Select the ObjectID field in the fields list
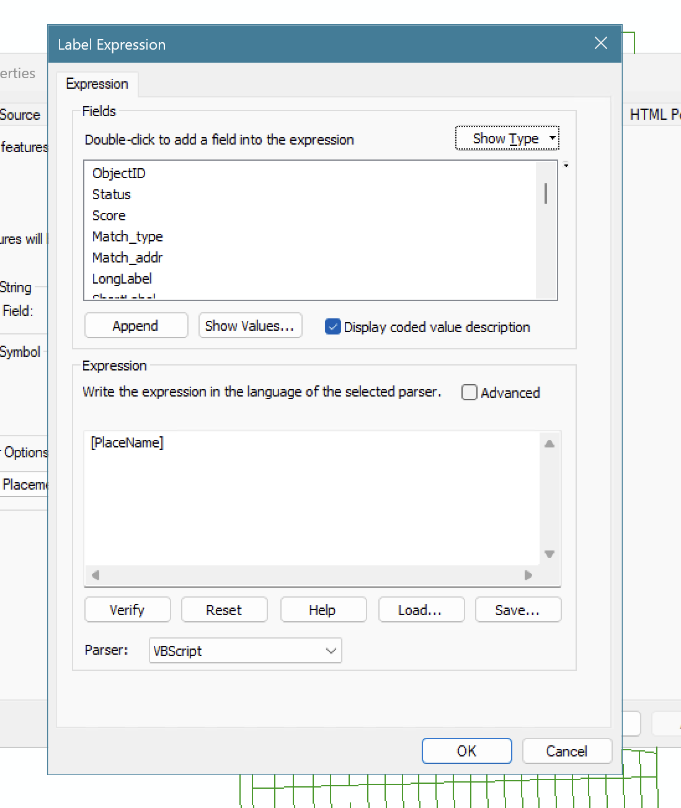 tap(118, 173)
